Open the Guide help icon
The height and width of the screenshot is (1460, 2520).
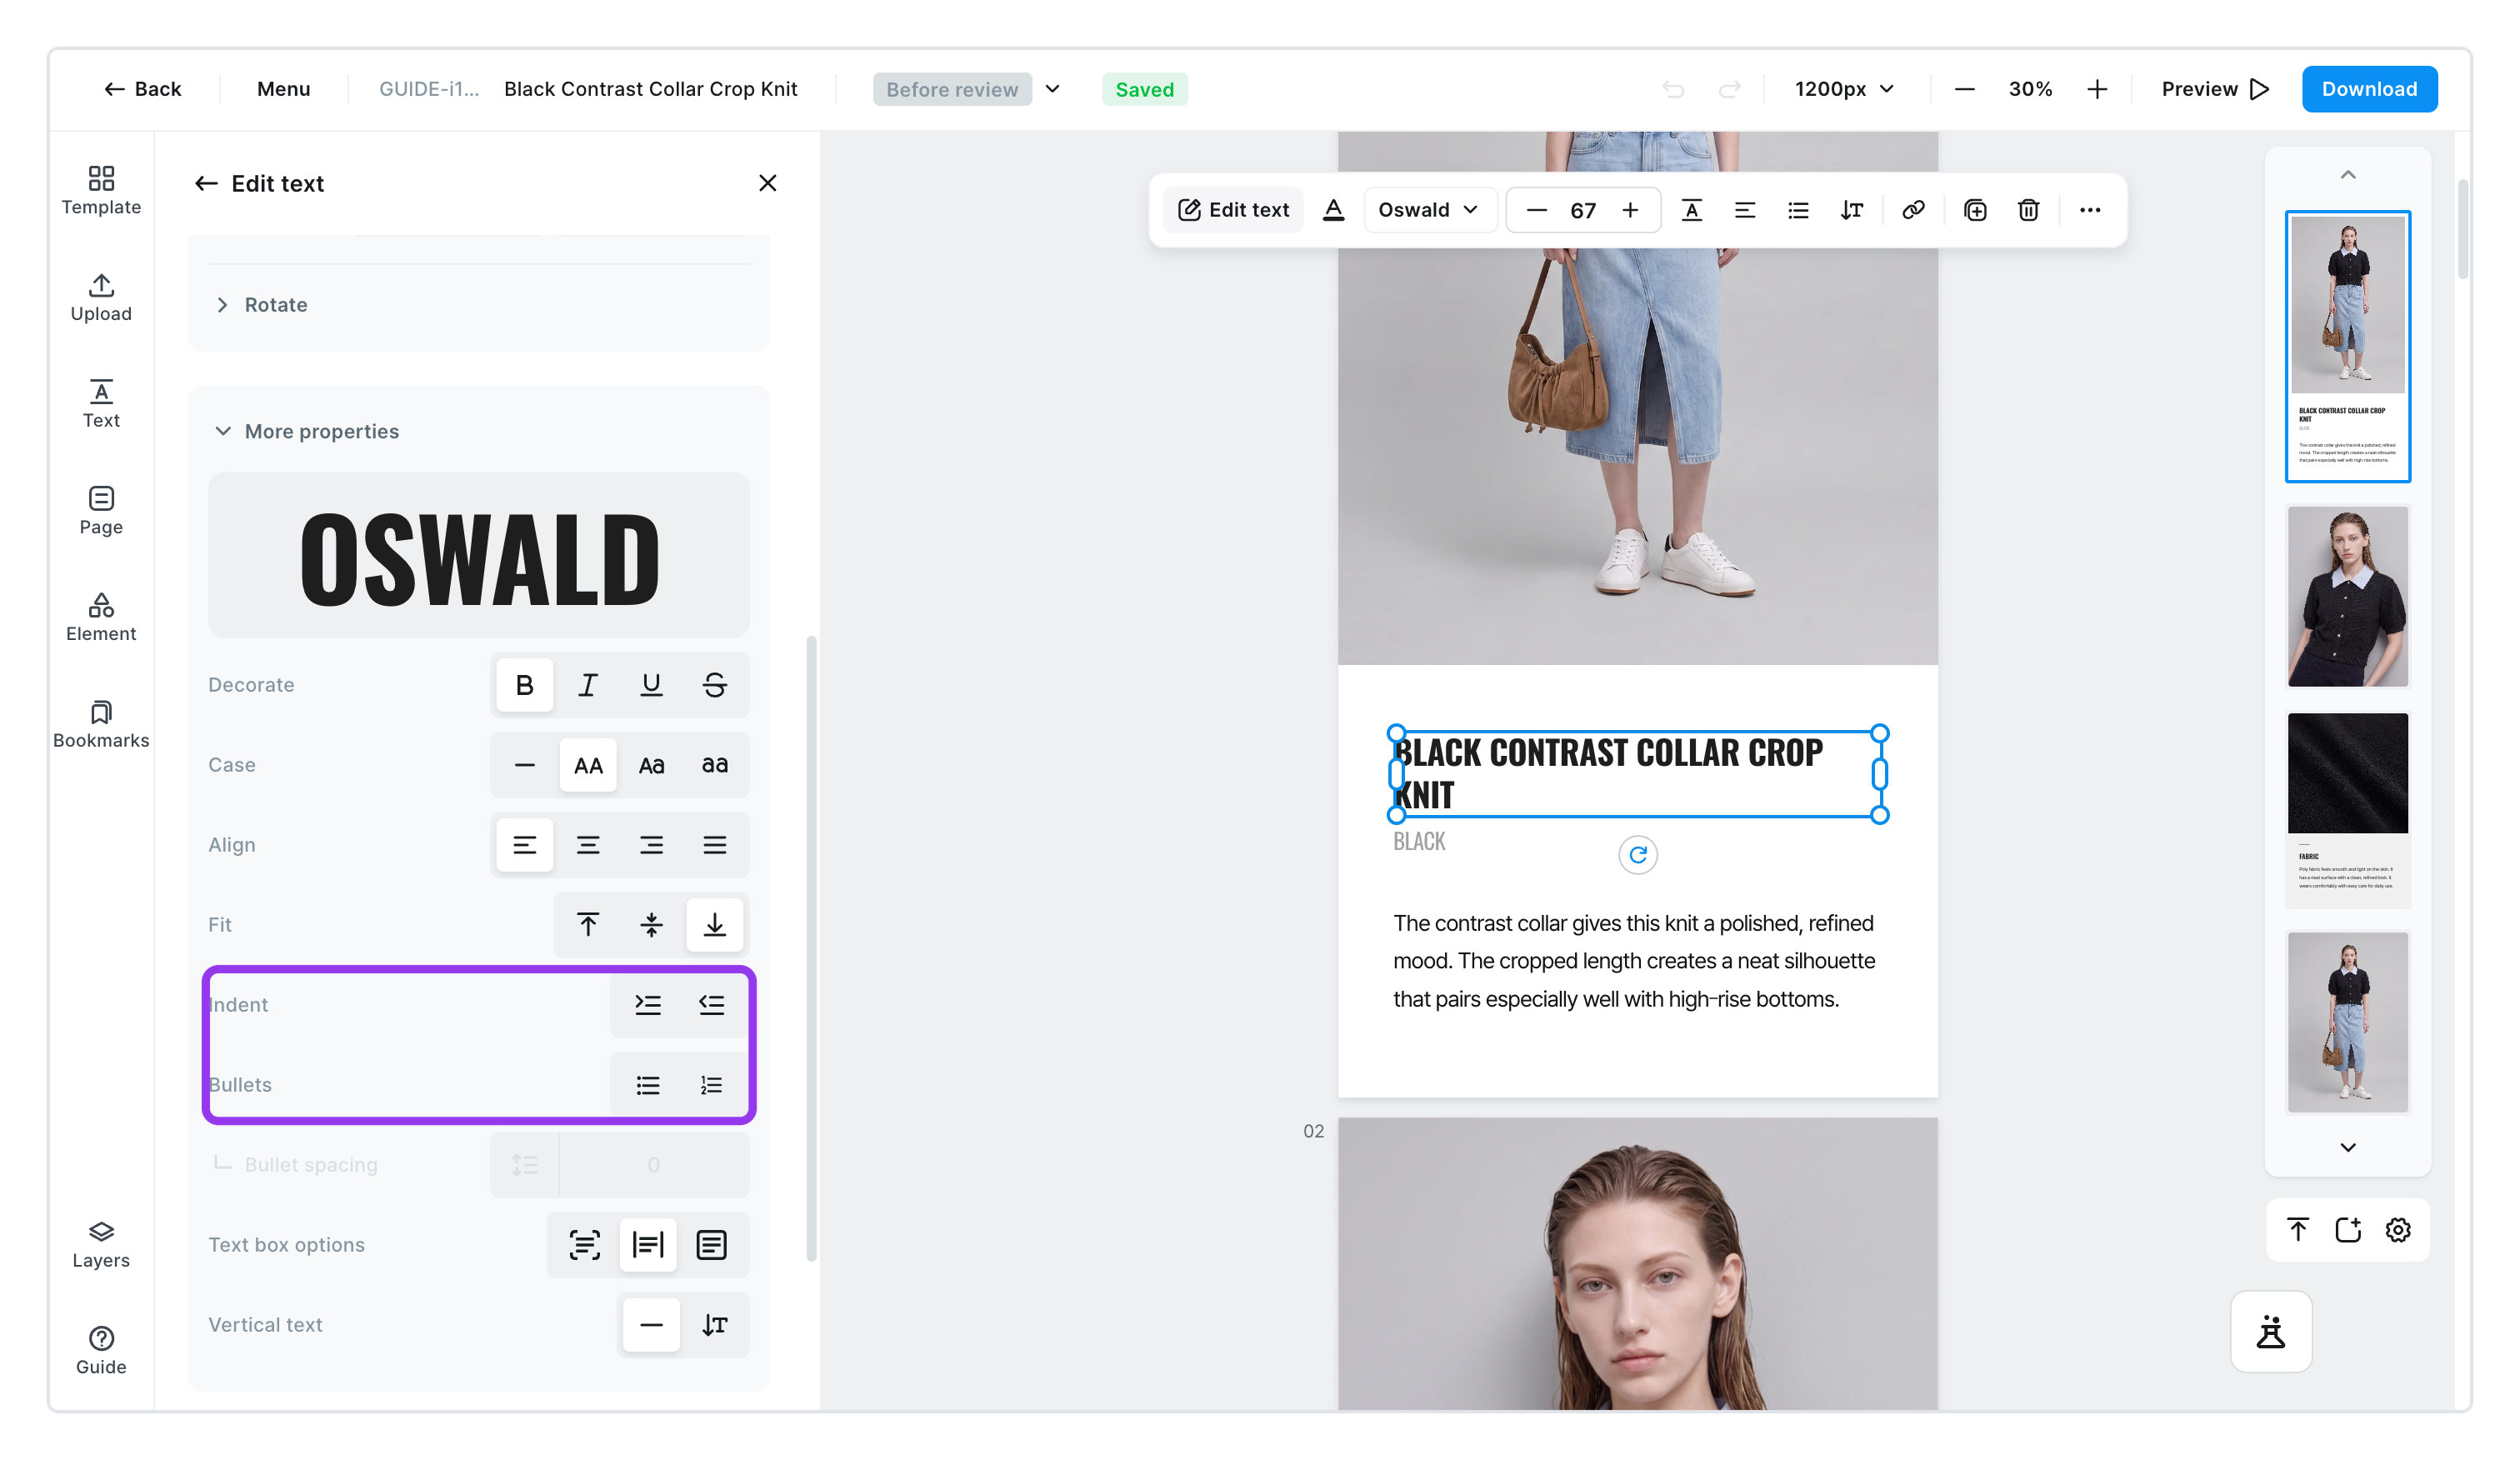[101, 1351]
